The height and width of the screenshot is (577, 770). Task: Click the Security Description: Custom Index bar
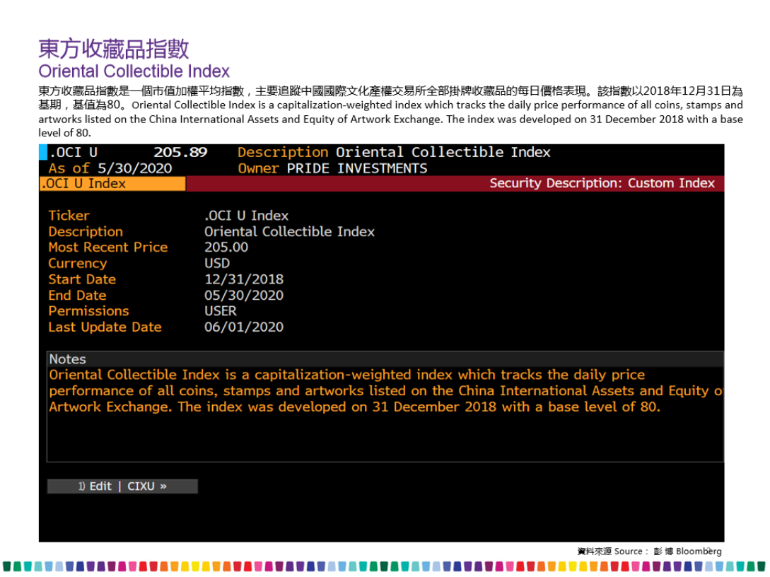click(455, 184)
